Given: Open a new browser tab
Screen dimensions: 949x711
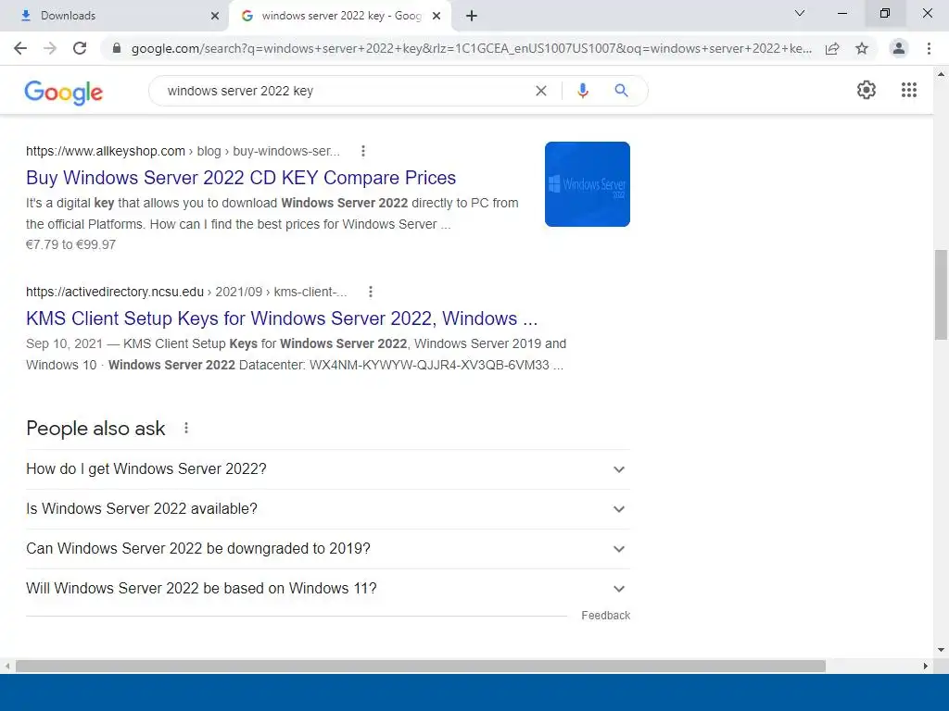Looking at the screenshot, I should click(472, 16).
